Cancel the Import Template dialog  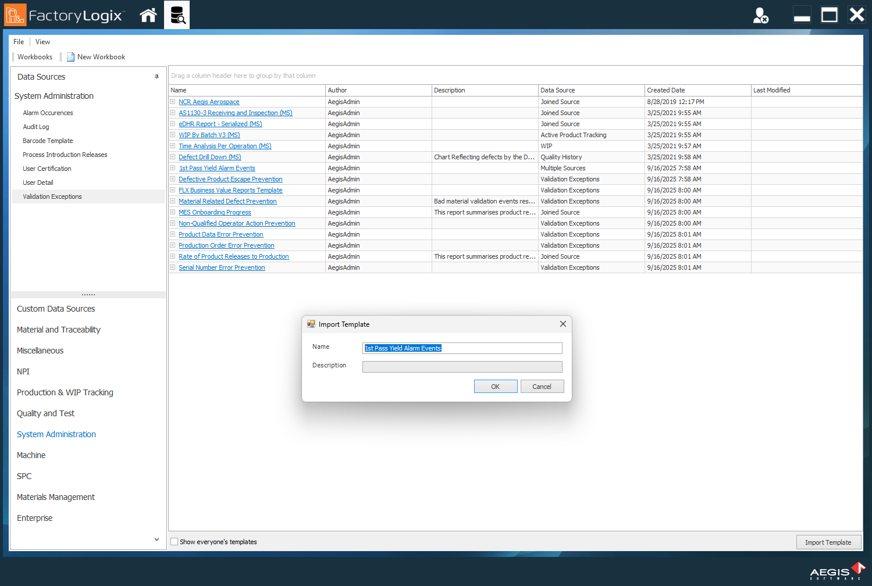(542, 386)
